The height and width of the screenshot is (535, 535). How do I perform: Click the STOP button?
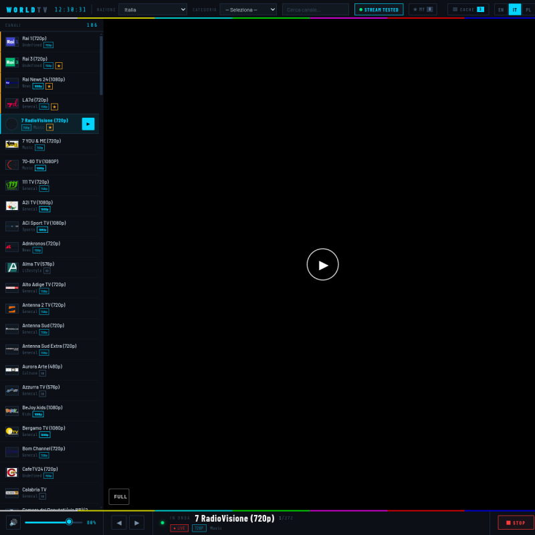point(516,522)
